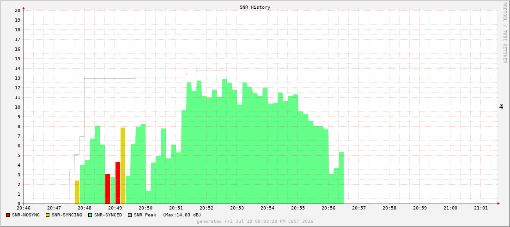Screen dimensions: 510x227
Task: Select the SNR-SYNCING legend label
Action: (x=67, y=215)
